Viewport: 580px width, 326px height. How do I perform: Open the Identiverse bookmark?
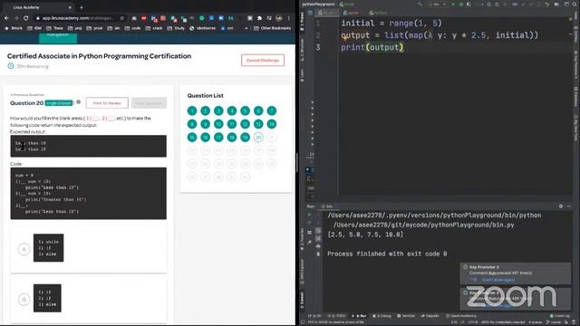202,28
